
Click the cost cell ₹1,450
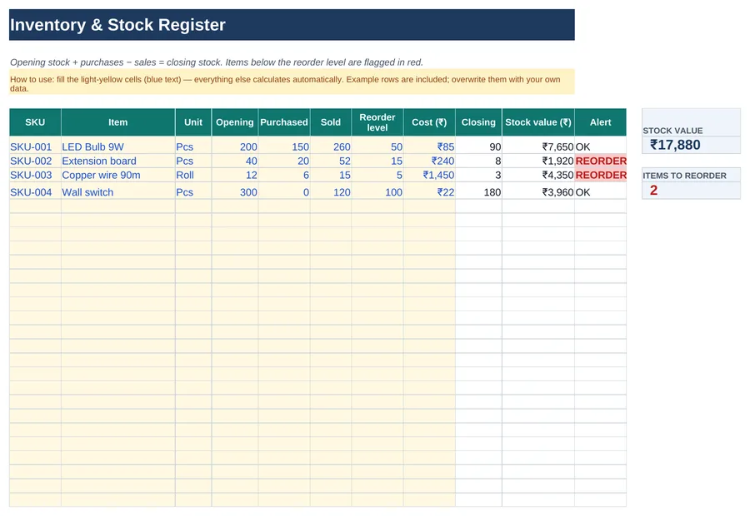tap(429, 175)
